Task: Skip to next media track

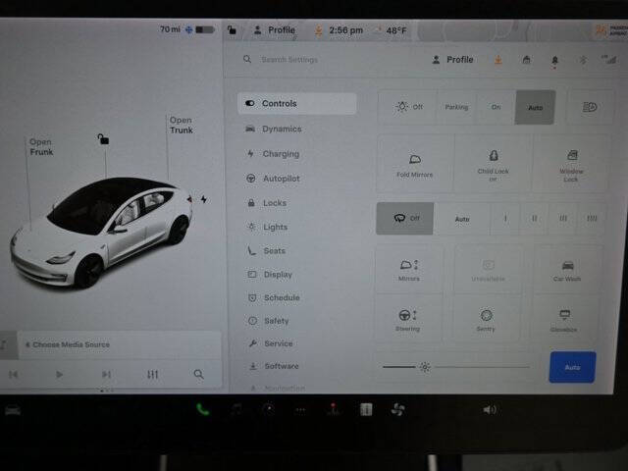Action: (106, 375)
